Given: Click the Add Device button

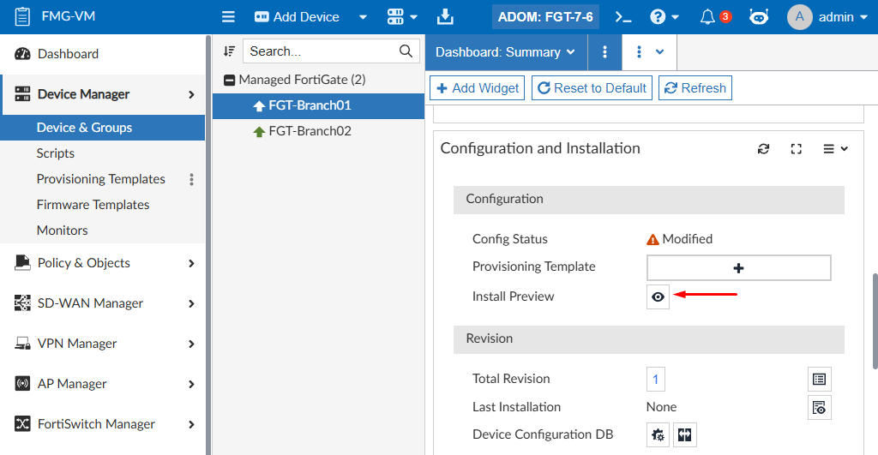Looking at the screenshot, I should click(297, 17).
